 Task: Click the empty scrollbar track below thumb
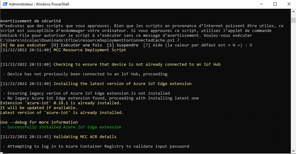293,90
